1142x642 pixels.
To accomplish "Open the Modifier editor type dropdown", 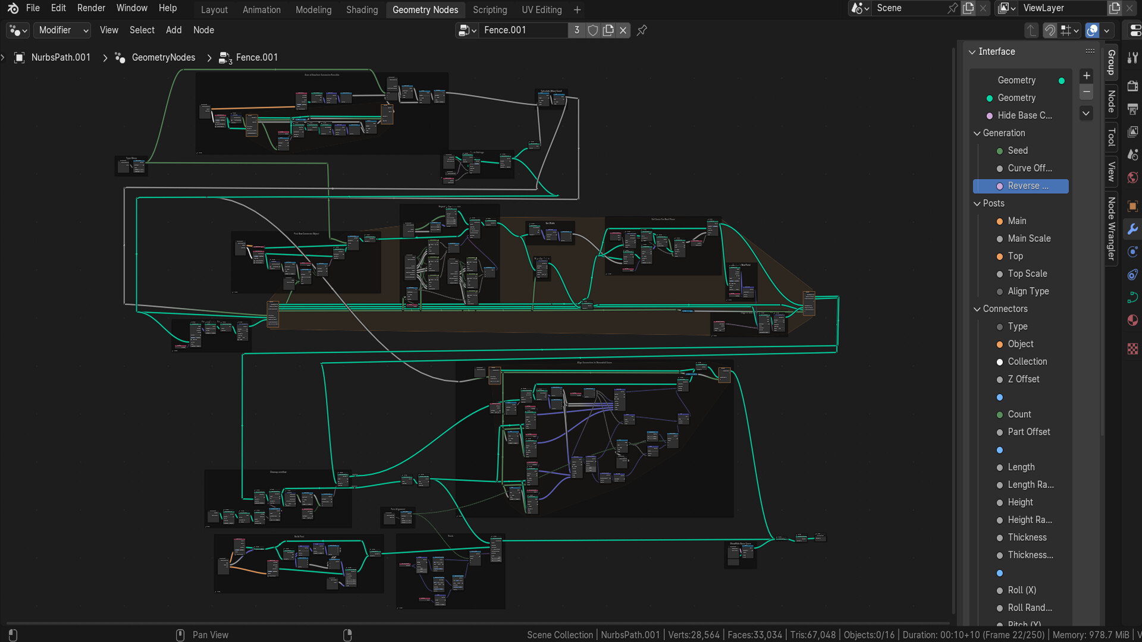I will pyautogui.click(x=62, y=30).
